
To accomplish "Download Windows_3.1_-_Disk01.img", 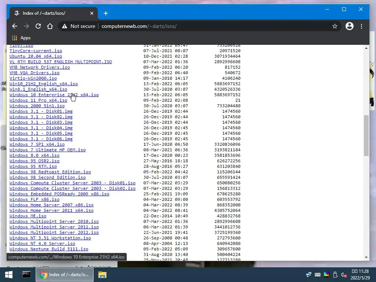I will (41, 112).
